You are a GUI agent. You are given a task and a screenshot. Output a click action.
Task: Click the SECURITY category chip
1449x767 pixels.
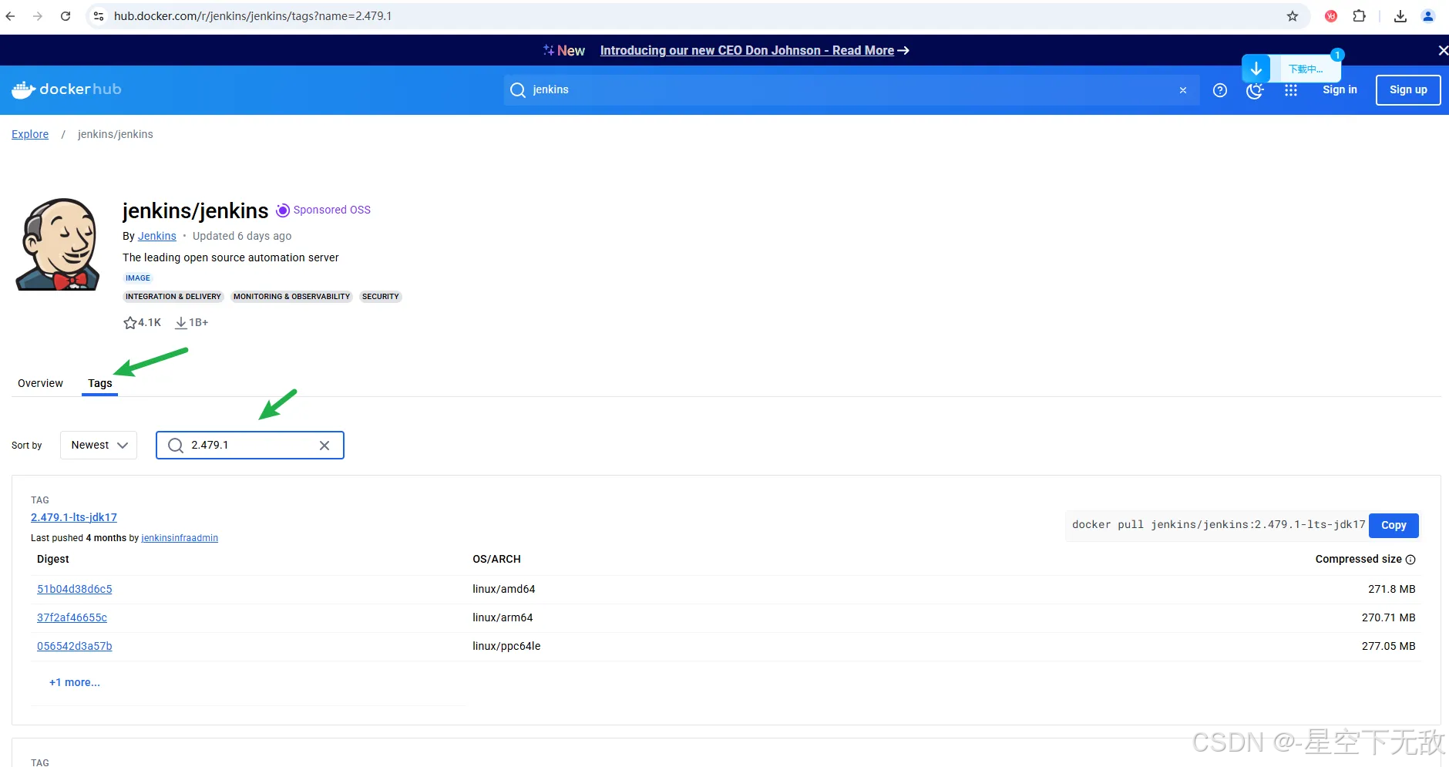(381, 297)
